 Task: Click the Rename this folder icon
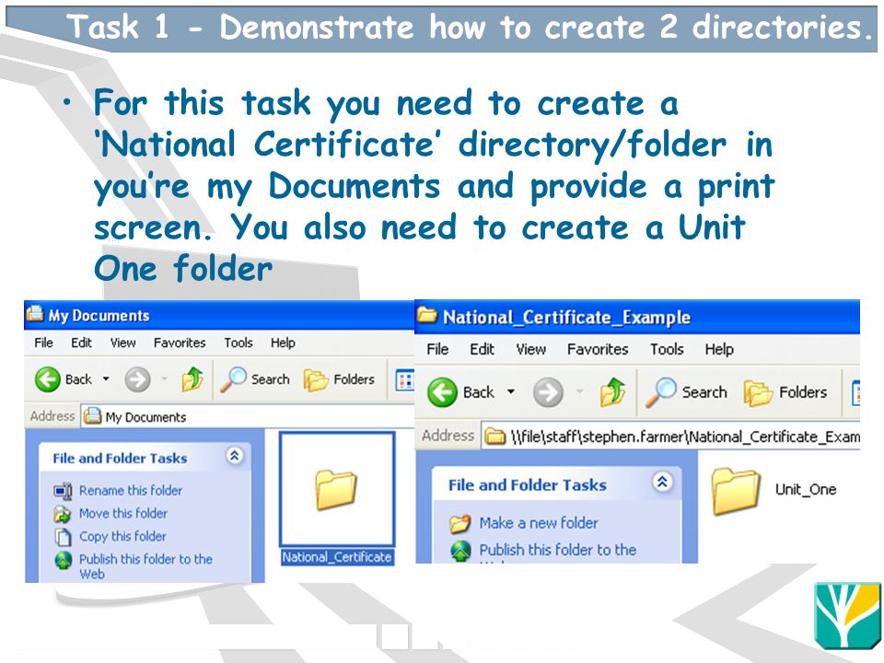(x=63, y=491)
